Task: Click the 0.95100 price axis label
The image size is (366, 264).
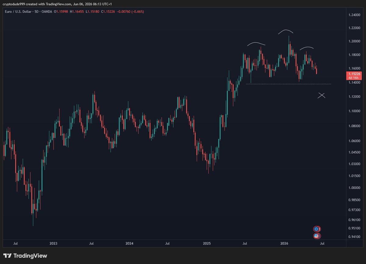Action: 354,228
